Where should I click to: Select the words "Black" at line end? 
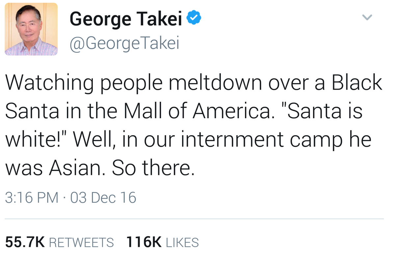coord(357,83)
